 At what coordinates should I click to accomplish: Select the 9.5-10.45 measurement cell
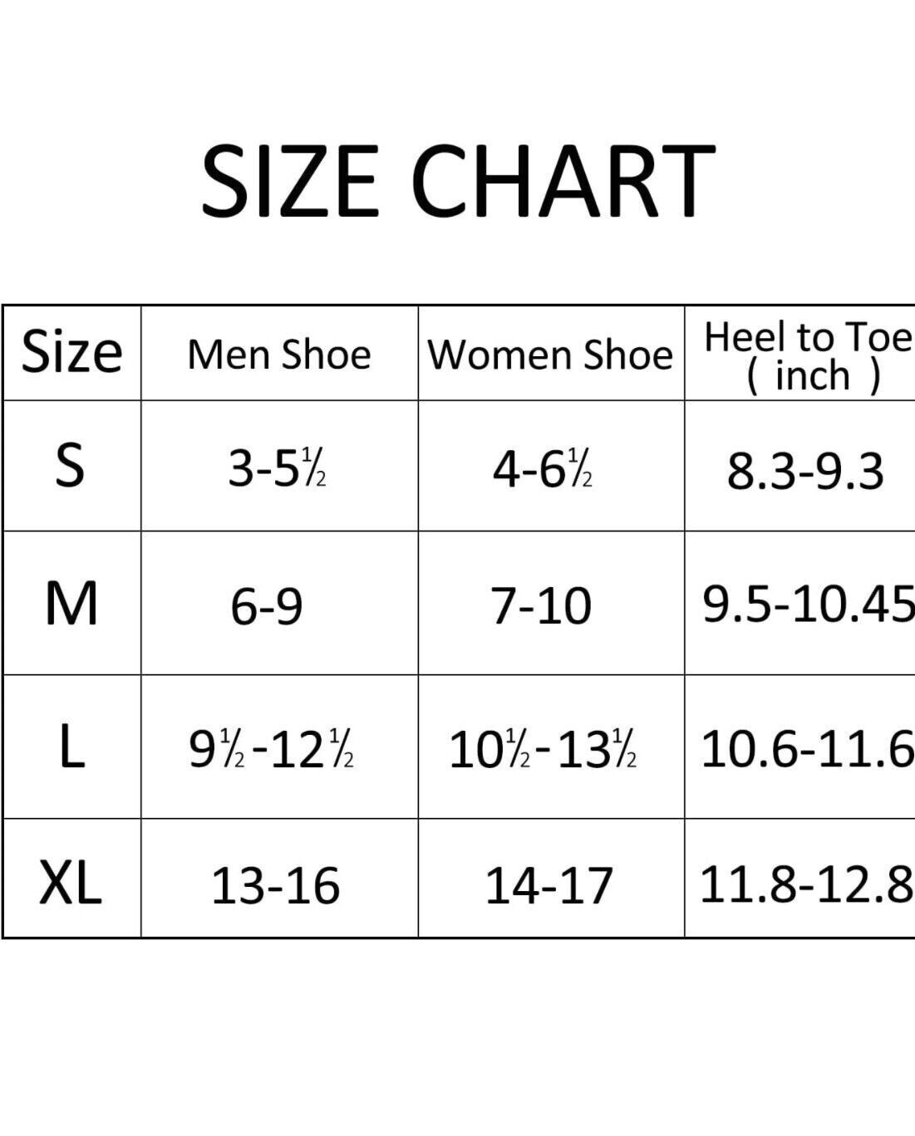800,603
